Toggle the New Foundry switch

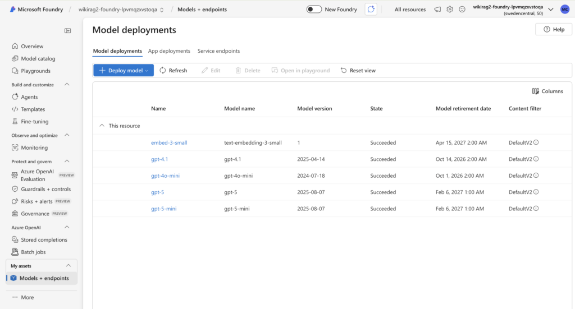314,9
